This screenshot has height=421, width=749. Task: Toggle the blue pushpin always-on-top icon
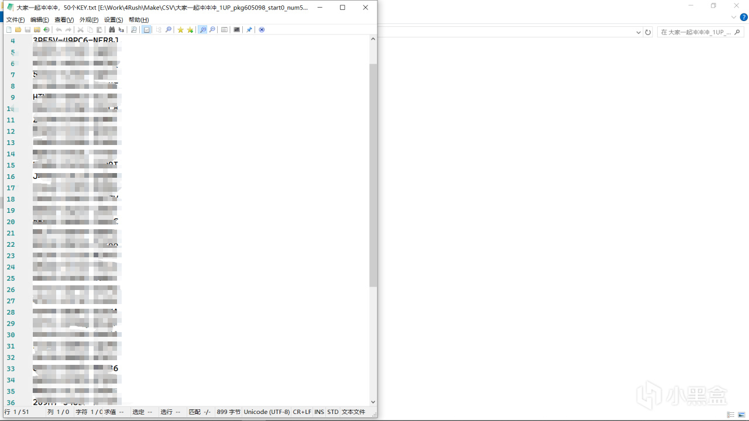[249, 30]
